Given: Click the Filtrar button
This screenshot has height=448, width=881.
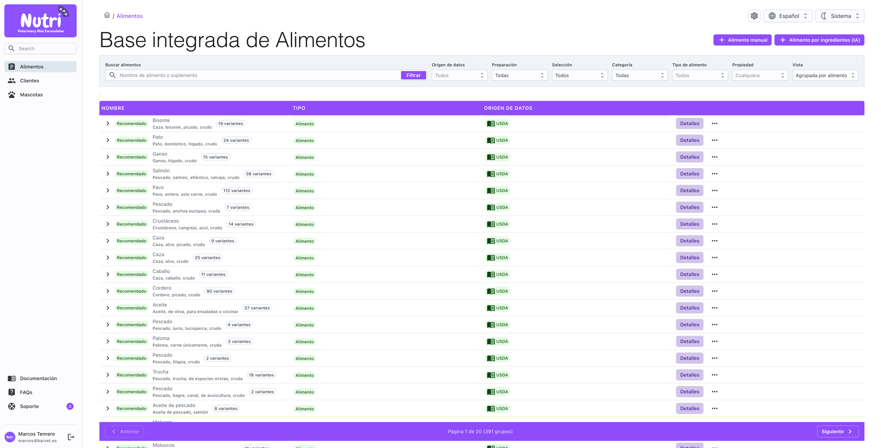Looking at the screenshot, I should point(413,75).
